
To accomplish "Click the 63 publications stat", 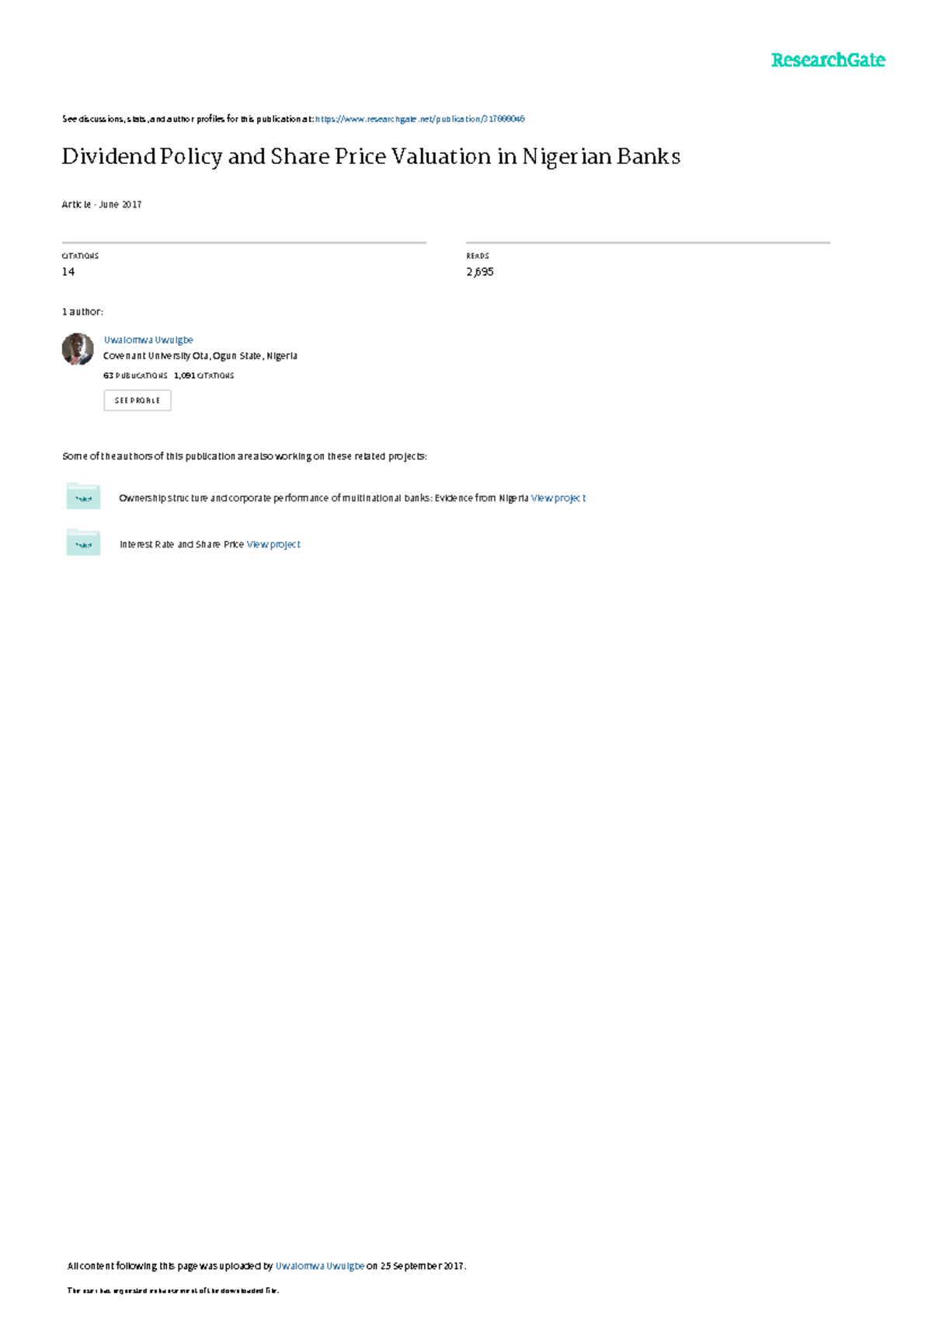I will [135, 375].
